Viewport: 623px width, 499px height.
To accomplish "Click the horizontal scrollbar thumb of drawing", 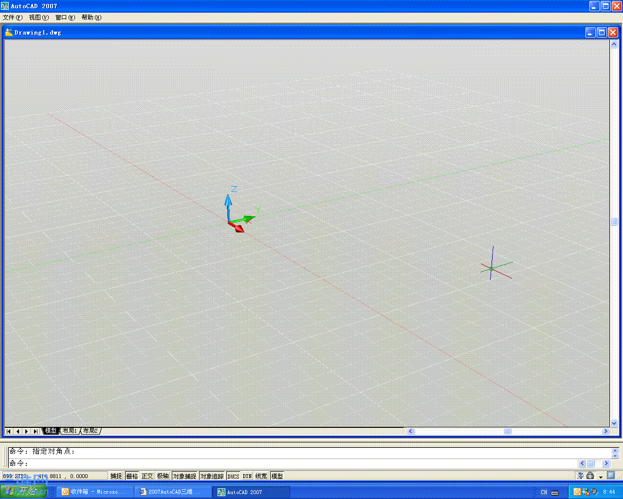I will (x=508, y=431).
